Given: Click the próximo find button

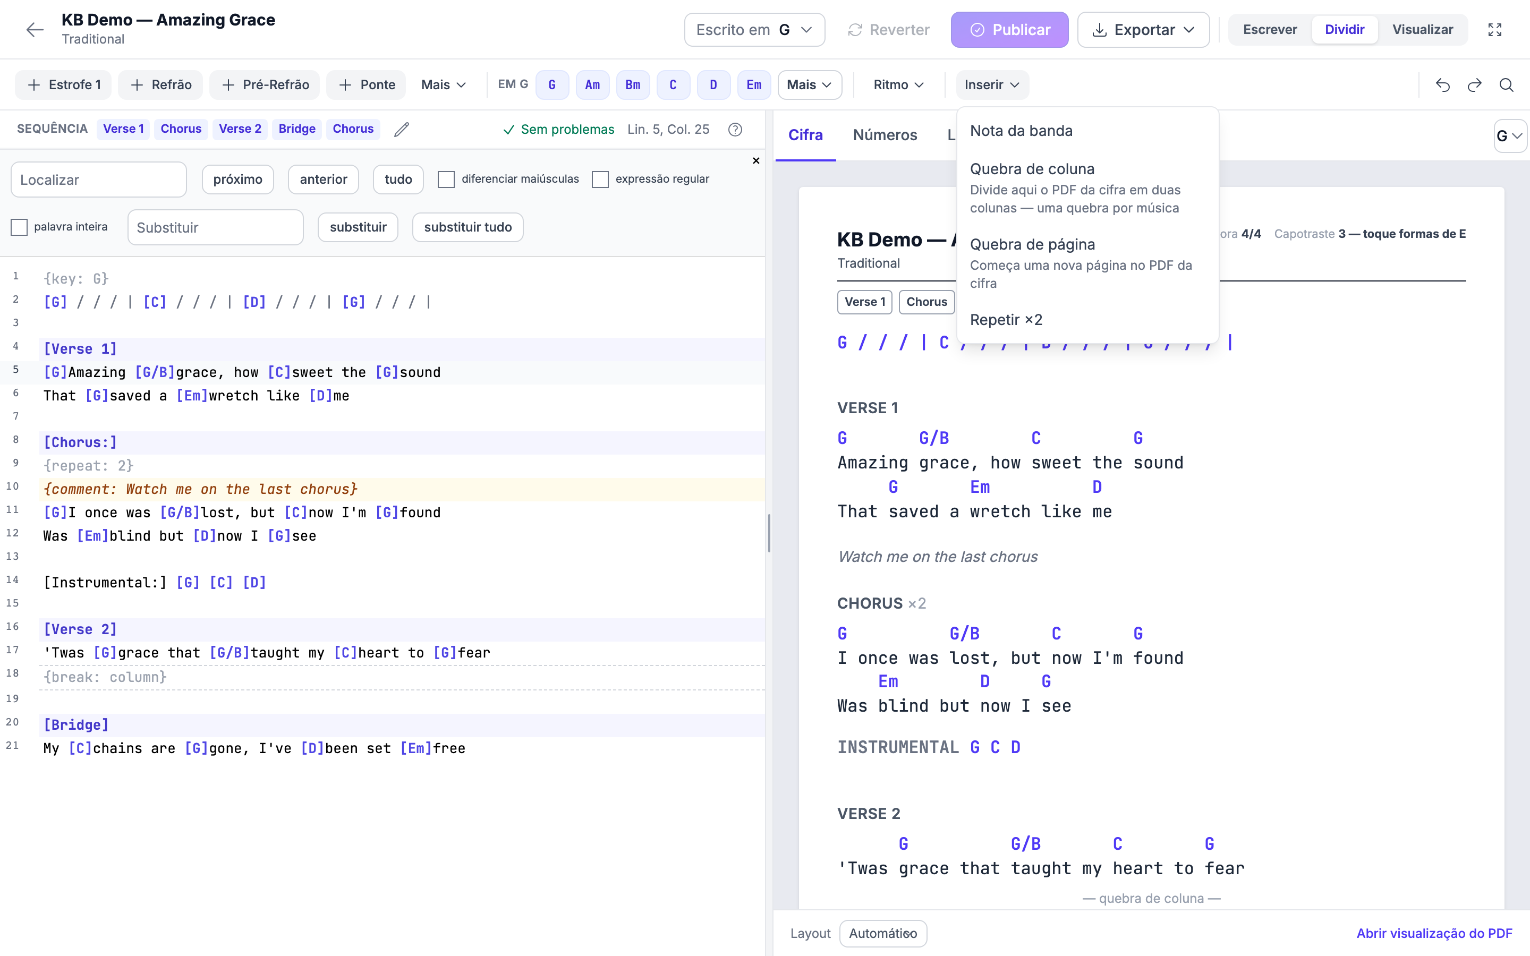Looking at the screenshot, I should tap(237, 180).
